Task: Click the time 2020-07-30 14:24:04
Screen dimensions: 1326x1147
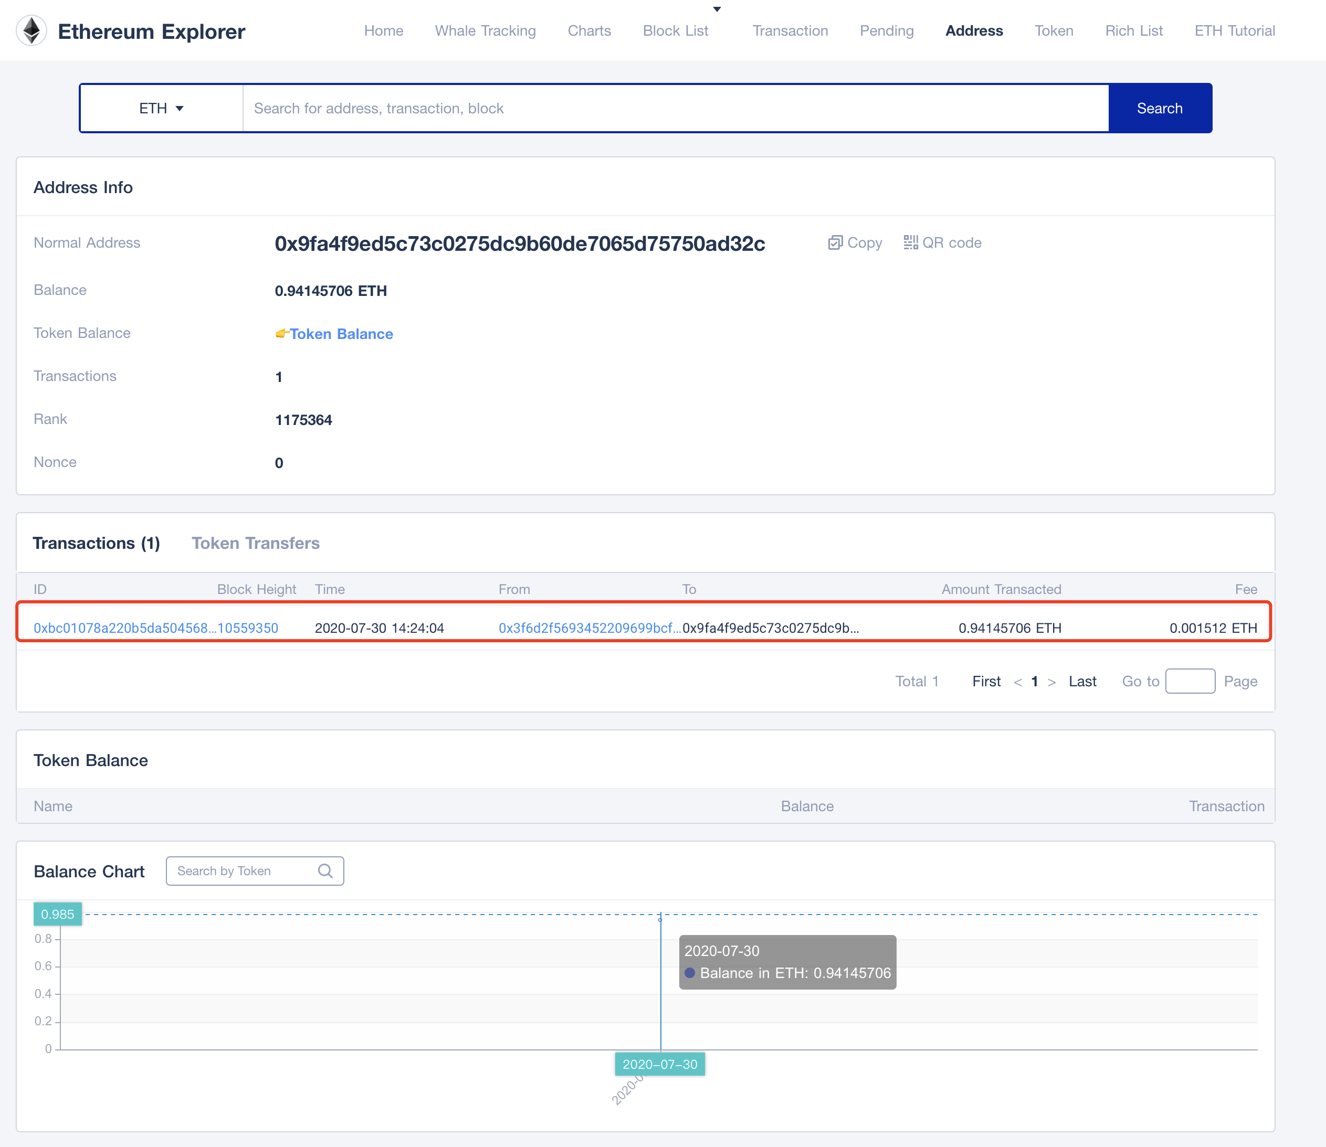Action: (x=379, y=628)
